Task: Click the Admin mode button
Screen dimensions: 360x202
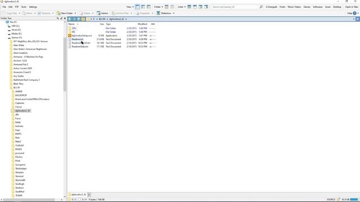Action: click(102, 13)
